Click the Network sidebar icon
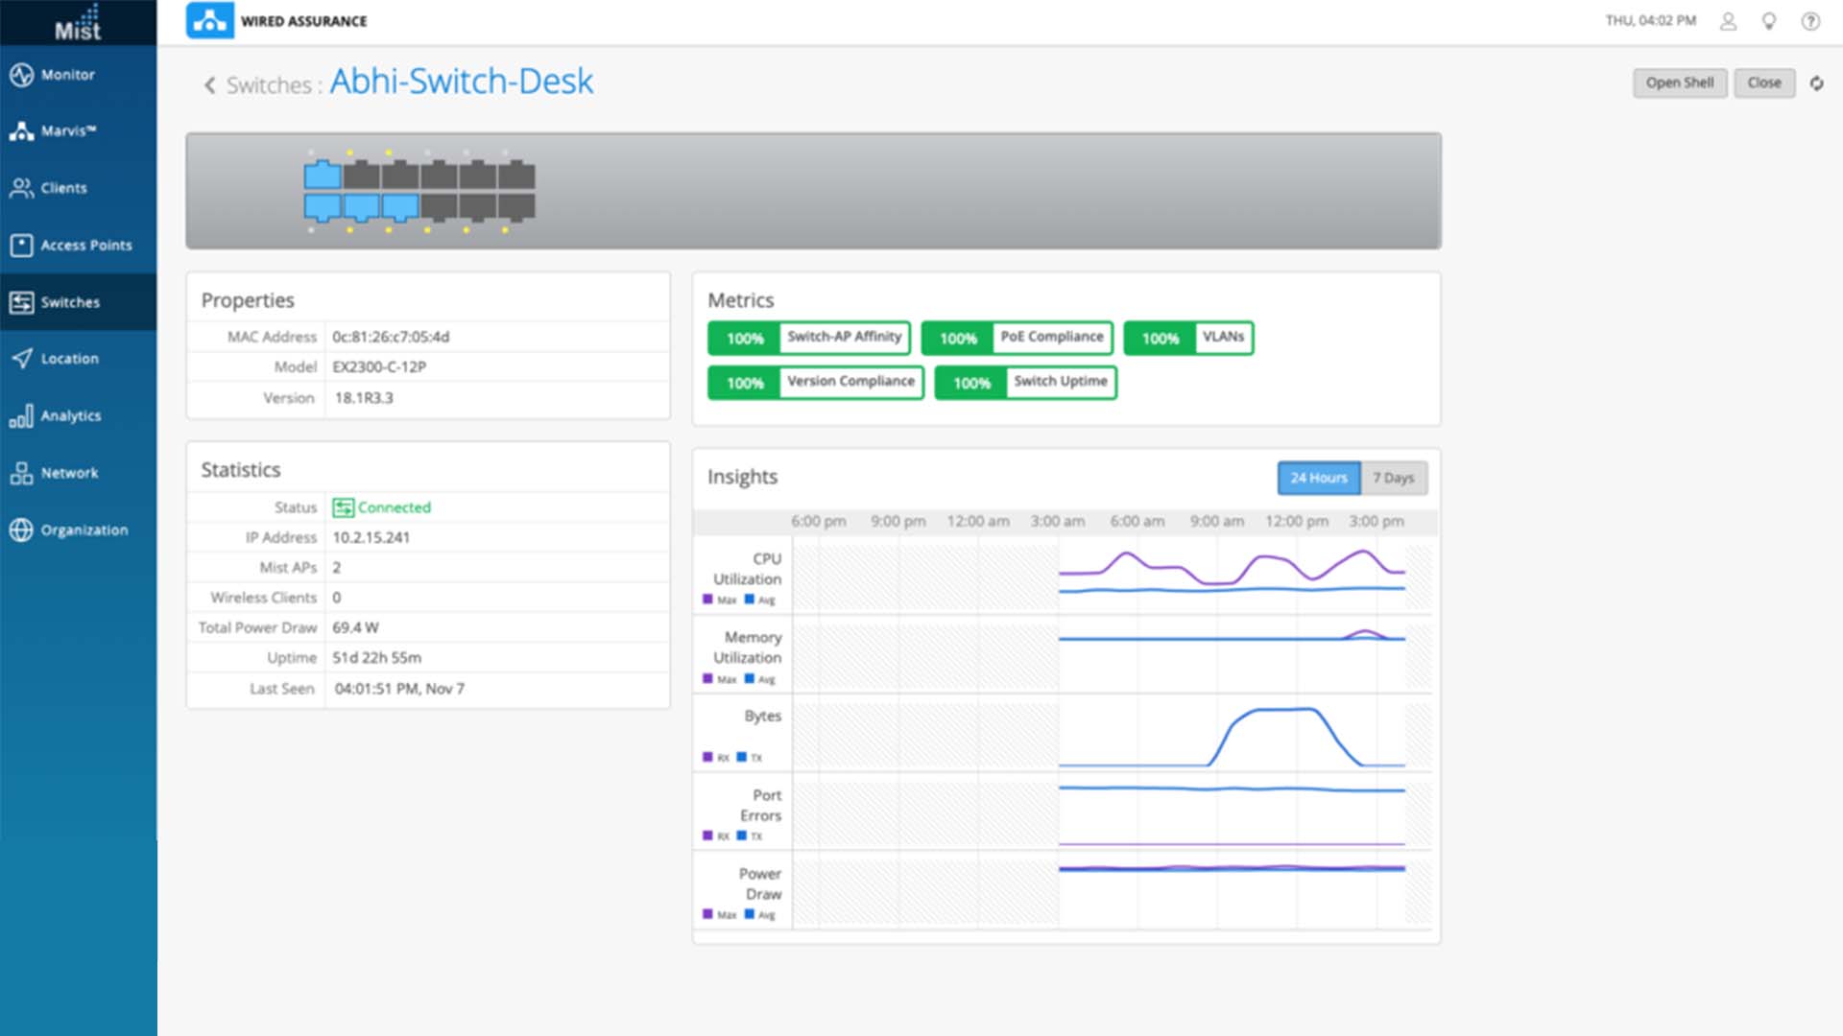This screenshot has height=1036, width=1843. (21, 473)
